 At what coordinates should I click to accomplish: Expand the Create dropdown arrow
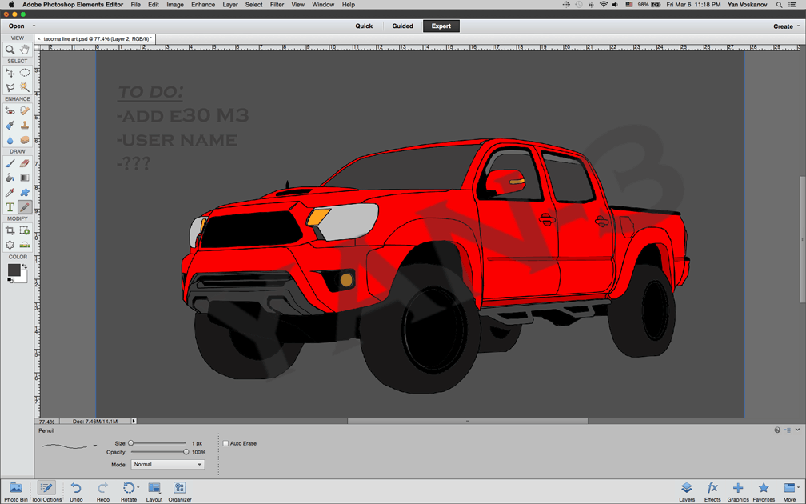(x=798, y=26)
